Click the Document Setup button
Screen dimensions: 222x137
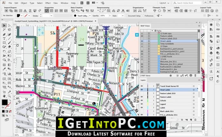(134, 16)
